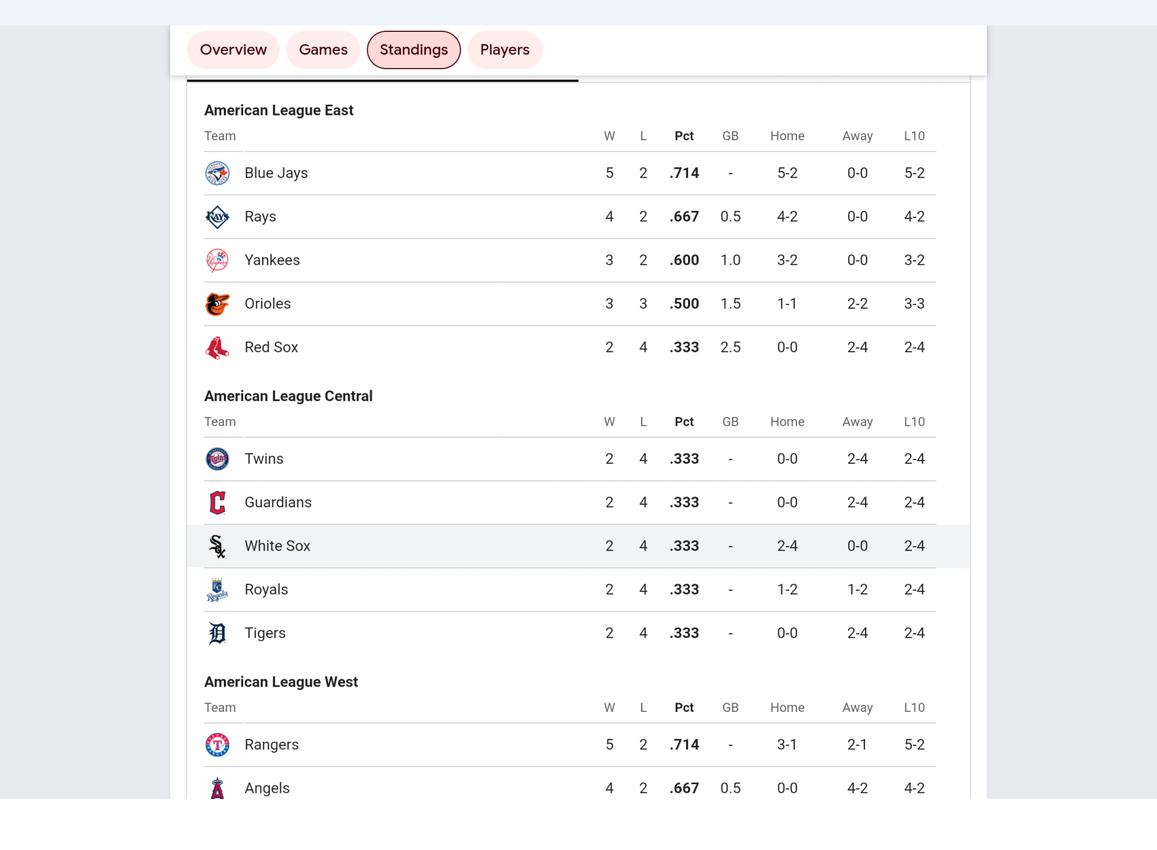Click the Orioles bird logo
1157x850 pixels.
pos(218,304)
